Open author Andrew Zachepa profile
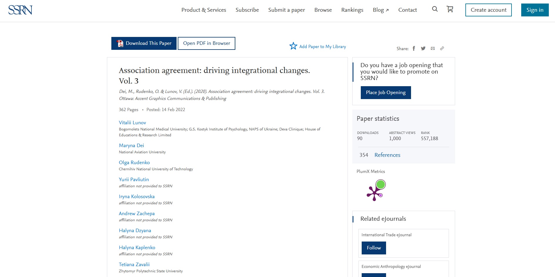The height and width of the screenshot is (277, 555). pyautogui.click(x=137, y=213)
